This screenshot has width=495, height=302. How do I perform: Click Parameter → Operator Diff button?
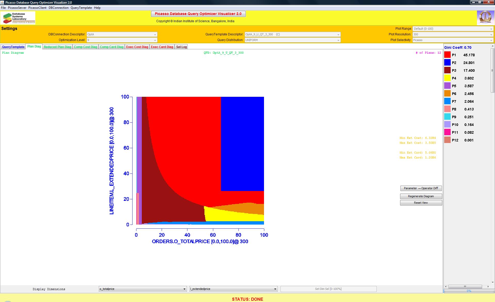(x=421, y=188)
